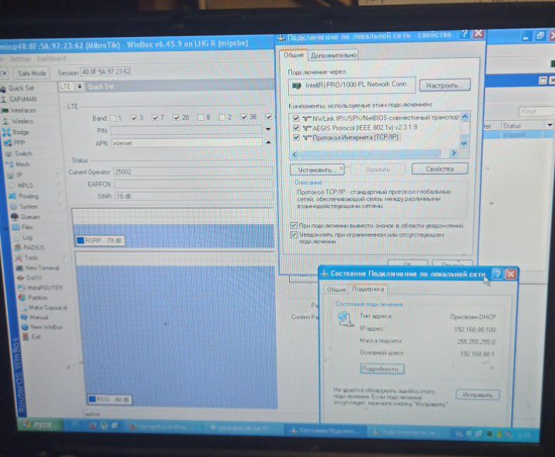
Task: Toggle LTE Band 38 checkbox
Action: (244, 117)
